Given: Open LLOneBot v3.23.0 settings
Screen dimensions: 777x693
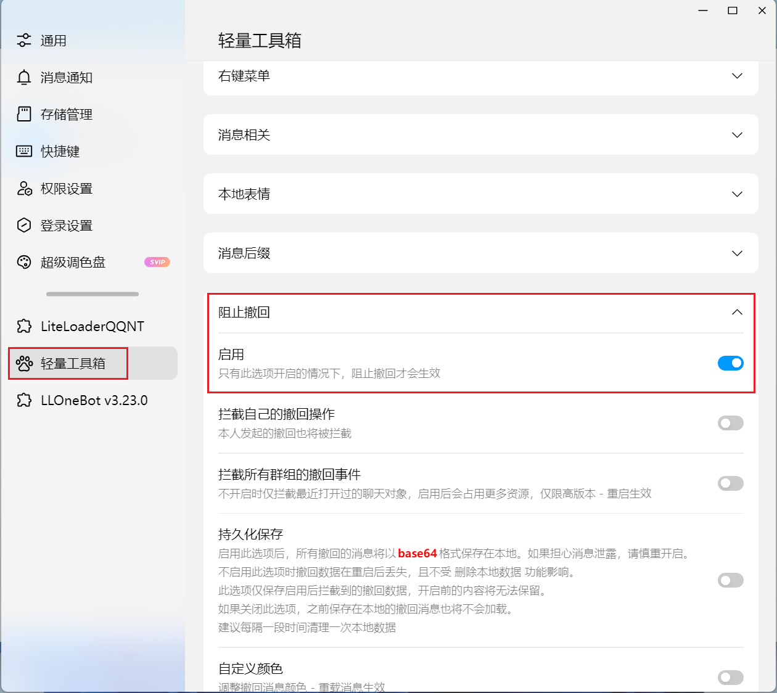Looking at the screenshot, I should [x=92, y=400].
